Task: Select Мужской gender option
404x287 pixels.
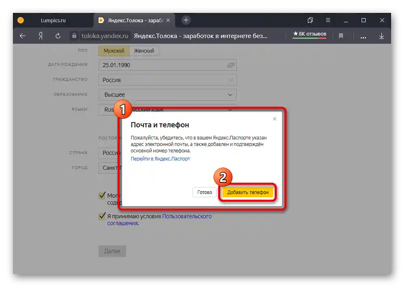Action: pyautogui.click(x=114, y=51)
